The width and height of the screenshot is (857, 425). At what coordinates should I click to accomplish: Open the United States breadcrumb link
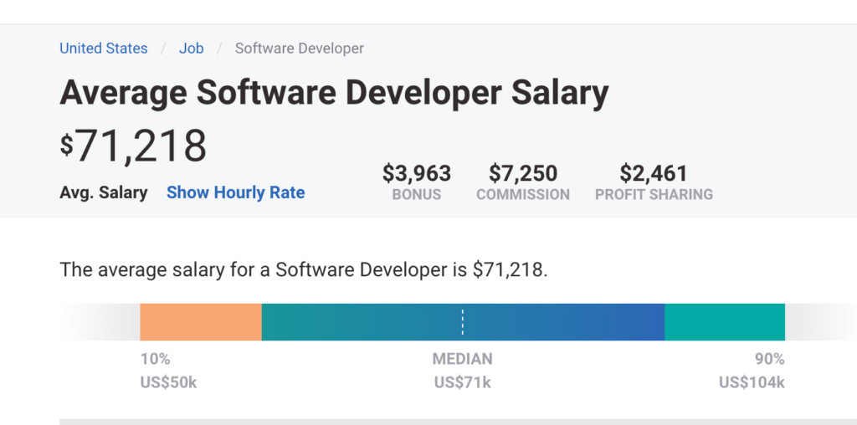(x=103, y=49)
